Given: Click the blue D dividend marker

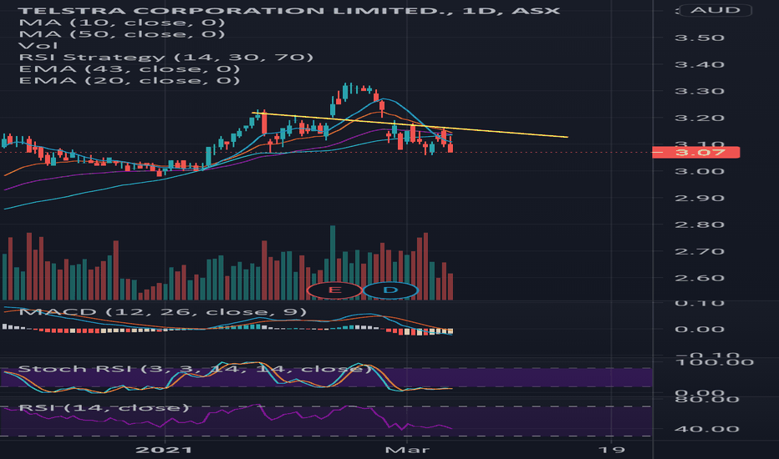Looking at the screenshot, I should pyautogui.click(x=390, y=290).
